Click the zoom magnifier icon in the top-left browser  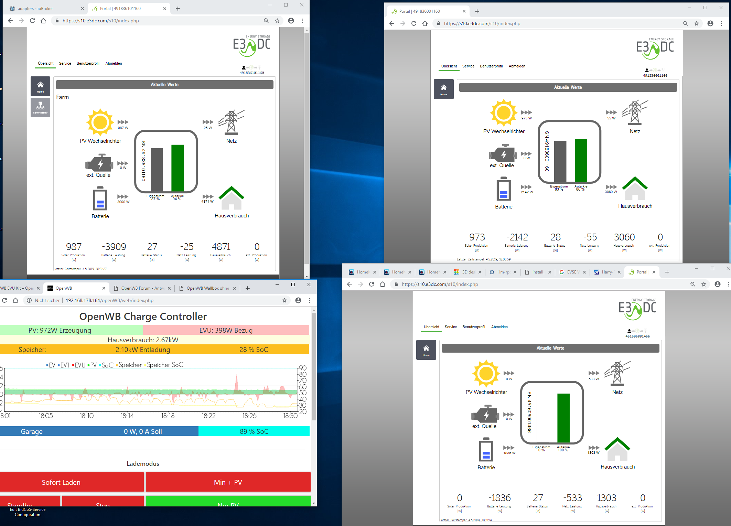[x=266, y=21]
